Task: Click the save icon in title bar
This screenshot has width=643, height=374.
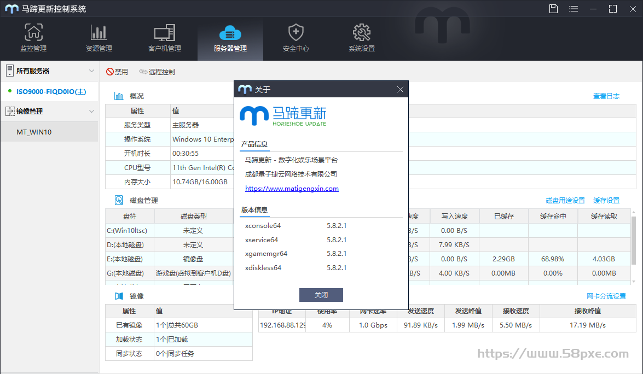Action: 553,9
